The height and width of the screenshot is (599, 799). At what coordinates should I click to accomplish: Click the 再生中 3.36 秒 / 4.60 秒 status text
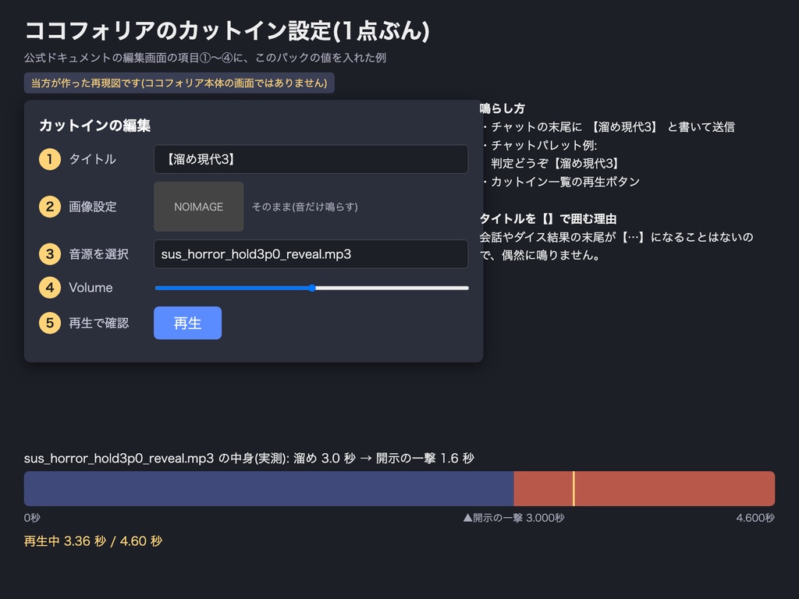94,541
